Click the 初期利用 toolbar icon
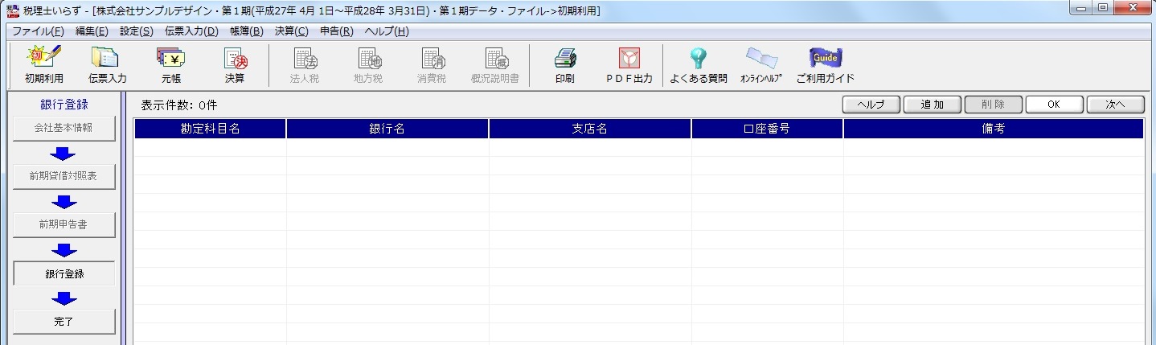Viewport: 1156px width, 345px height. point(43,65)
